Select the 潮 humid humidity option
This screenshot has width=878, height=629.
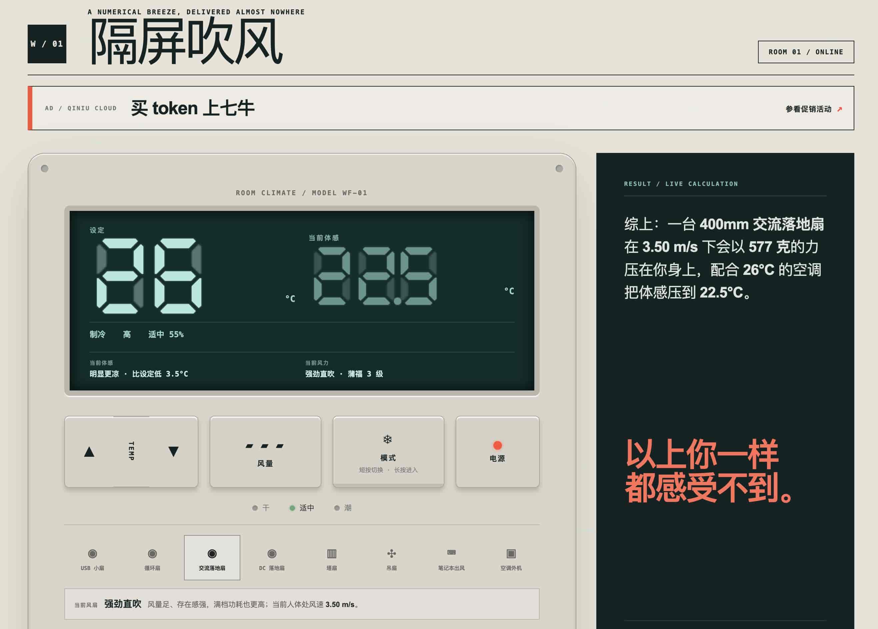pyautogui.click(x=343, y=507)
